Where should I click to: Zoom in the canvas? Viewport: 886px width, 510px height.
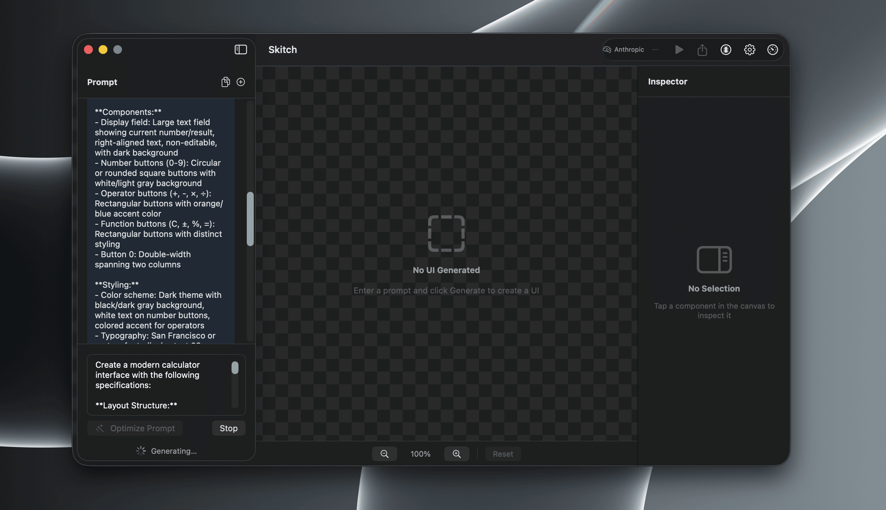pos(457,453)
